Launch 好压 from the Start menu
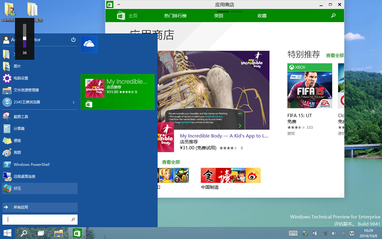This screenshot has height=239, width=382. pos(40,189)
